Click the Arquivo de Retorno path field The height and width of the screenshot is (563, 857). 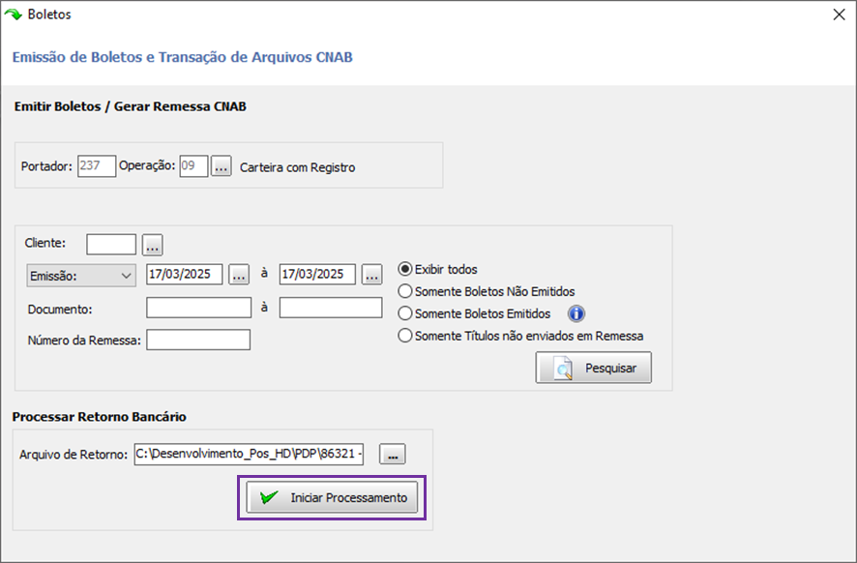(250, 455)
